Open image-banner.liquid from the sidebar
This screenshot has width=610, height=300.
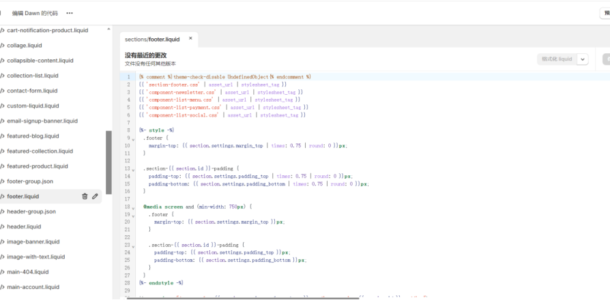click(33, 241)
